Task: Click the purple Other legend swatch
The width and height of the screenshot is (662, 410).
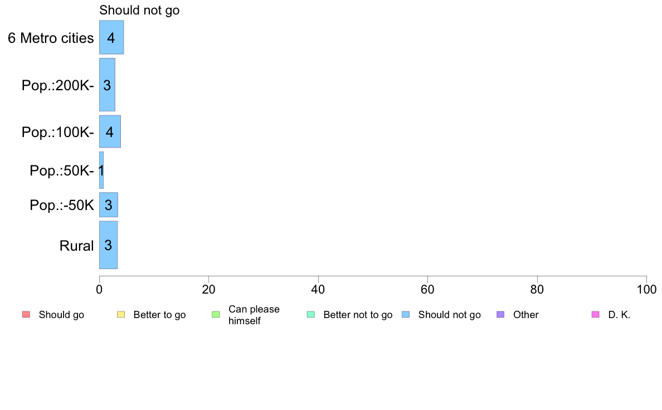Action: [x=501, y=315]
